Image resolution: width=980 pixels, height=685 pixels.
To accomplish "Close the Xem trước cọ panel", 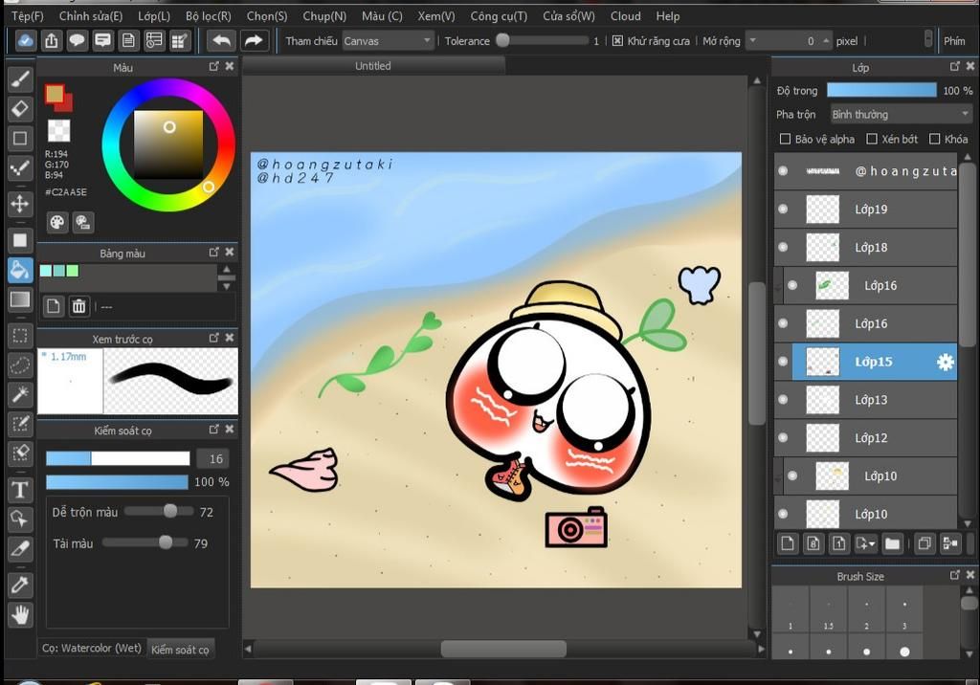I will point(230,338).
